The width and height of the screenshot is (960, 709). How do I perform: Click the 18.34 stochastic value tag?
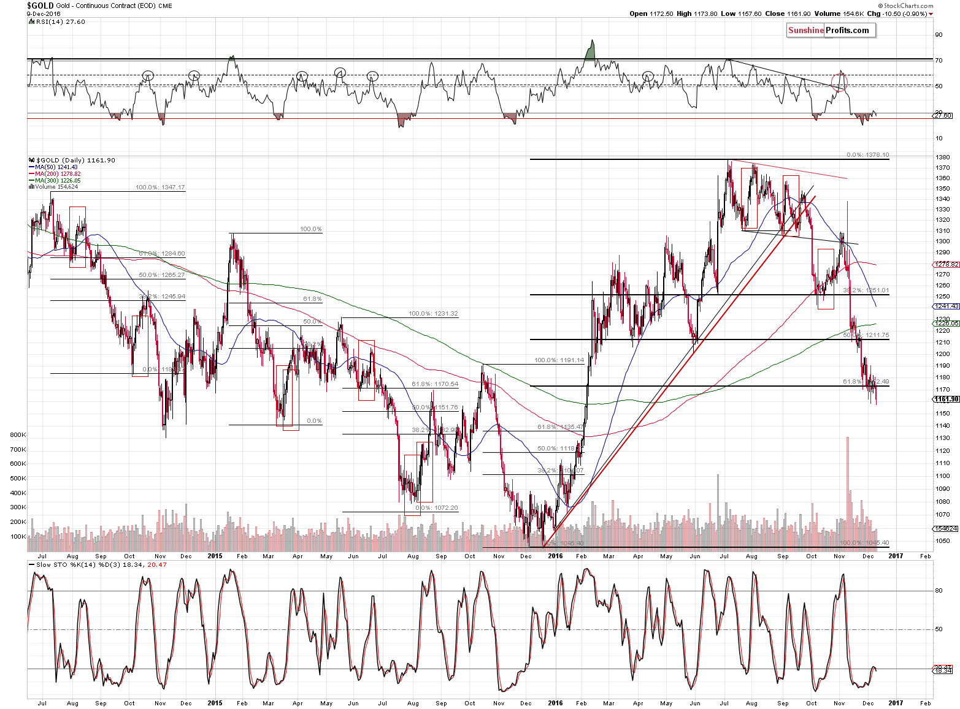tap(943, 671)
